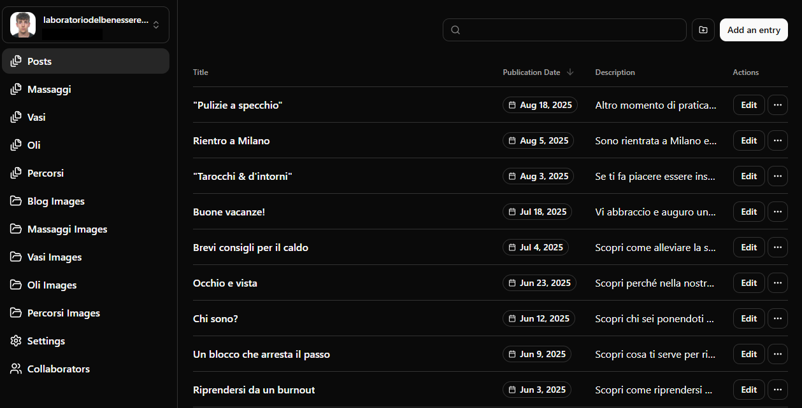Open Oli Images in the sidebar
Screen dimensions: 802x408
(x=52, y=285)
